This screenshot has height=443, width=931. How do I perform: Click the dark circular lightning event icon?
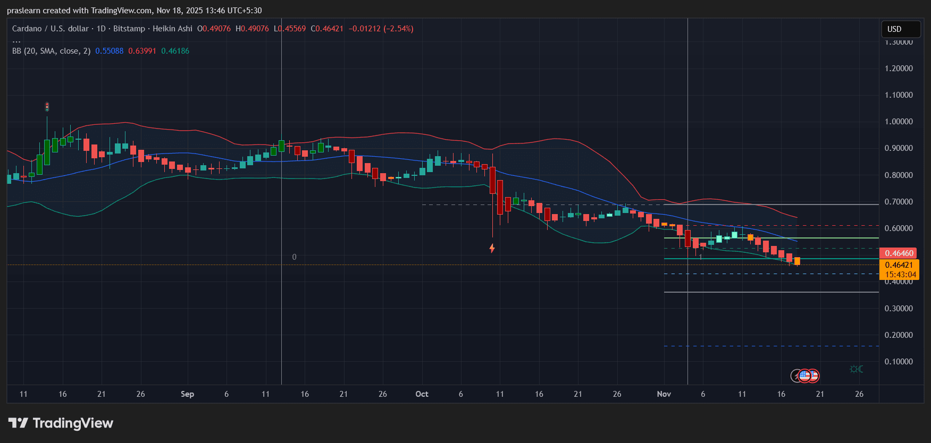(796, 376)
